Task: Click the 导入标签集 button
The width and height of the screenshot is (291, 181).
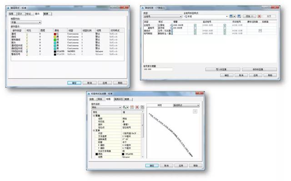Action: tap(223, 70)
